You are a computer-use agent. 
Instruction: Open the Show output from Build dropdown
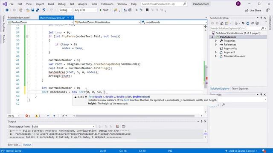[x=63, y=127]
